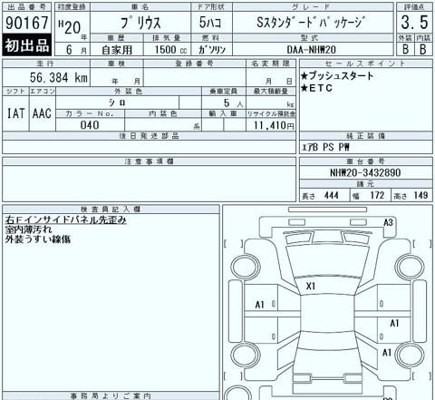Click the seating capacity 5 人
This screenshot has height=400, width=435.
click(233, 103)
